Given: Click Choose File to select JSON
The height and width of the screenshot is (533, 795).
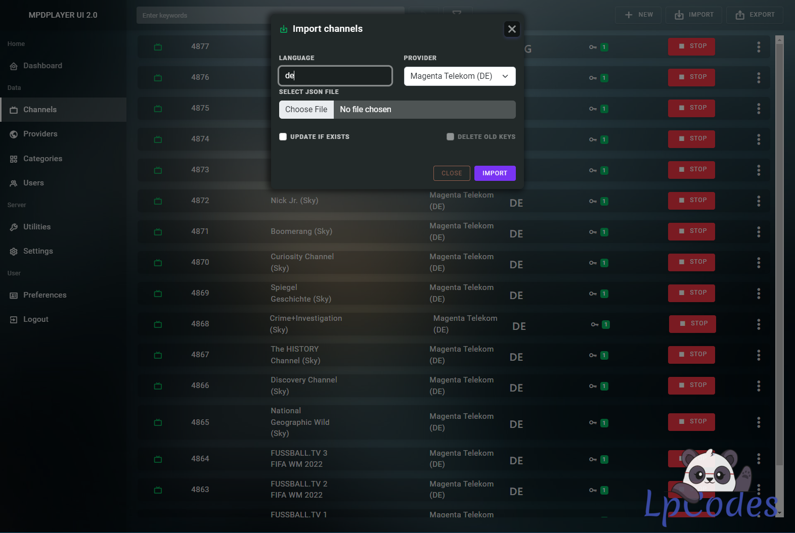Looking at the screenshot, I should [306, 110].
